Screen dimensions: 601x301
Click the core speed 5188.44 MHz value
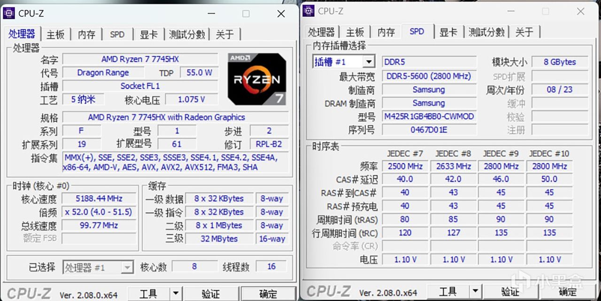tap(99, 199)
